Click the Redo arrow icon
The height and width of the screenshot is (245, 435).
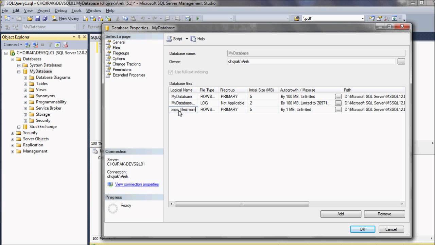(155, 18)
